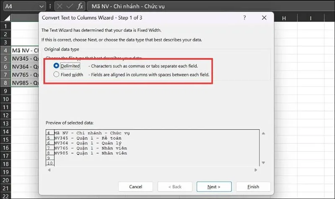
Task: Click the formula bar Cancel X icon
Action: pos(59,6)
